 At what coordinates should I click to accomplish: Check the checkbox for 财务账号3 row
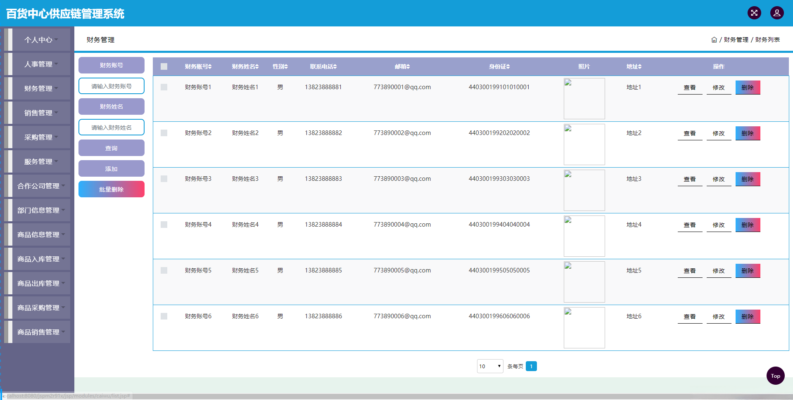point(164,179)
